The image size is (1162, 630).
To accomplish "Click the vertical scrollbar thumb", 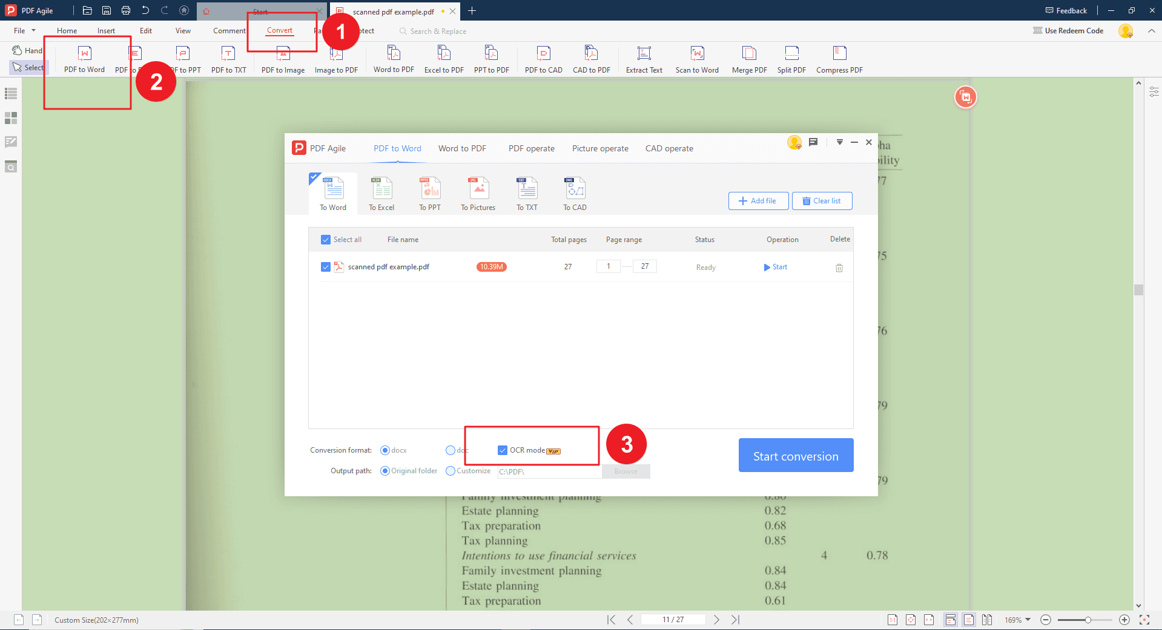I will [1138, 290].
